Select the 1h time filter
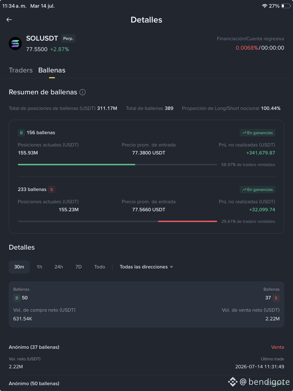293x391 pixels. tap(39, 267)
